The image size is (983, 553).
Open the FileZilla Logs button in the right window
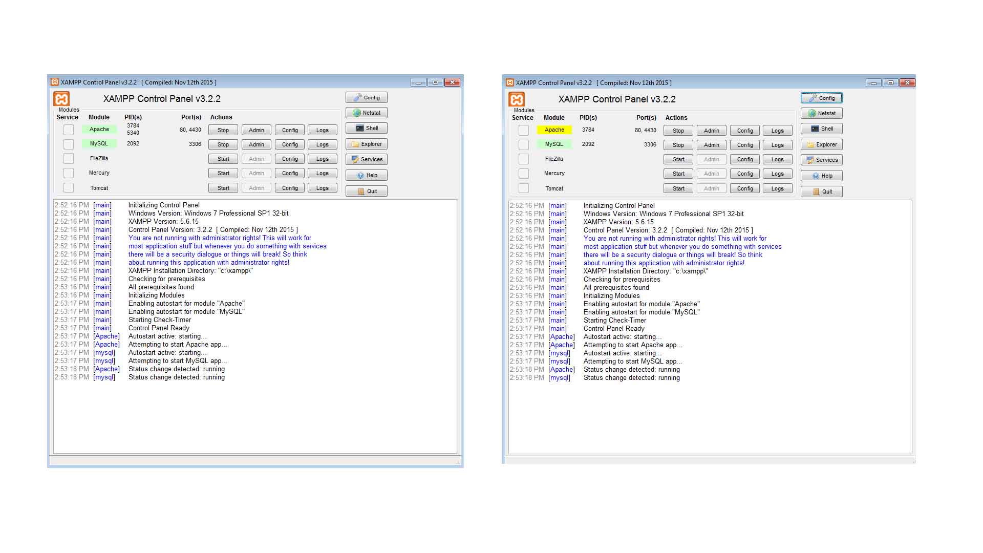[x=778, y=159]
